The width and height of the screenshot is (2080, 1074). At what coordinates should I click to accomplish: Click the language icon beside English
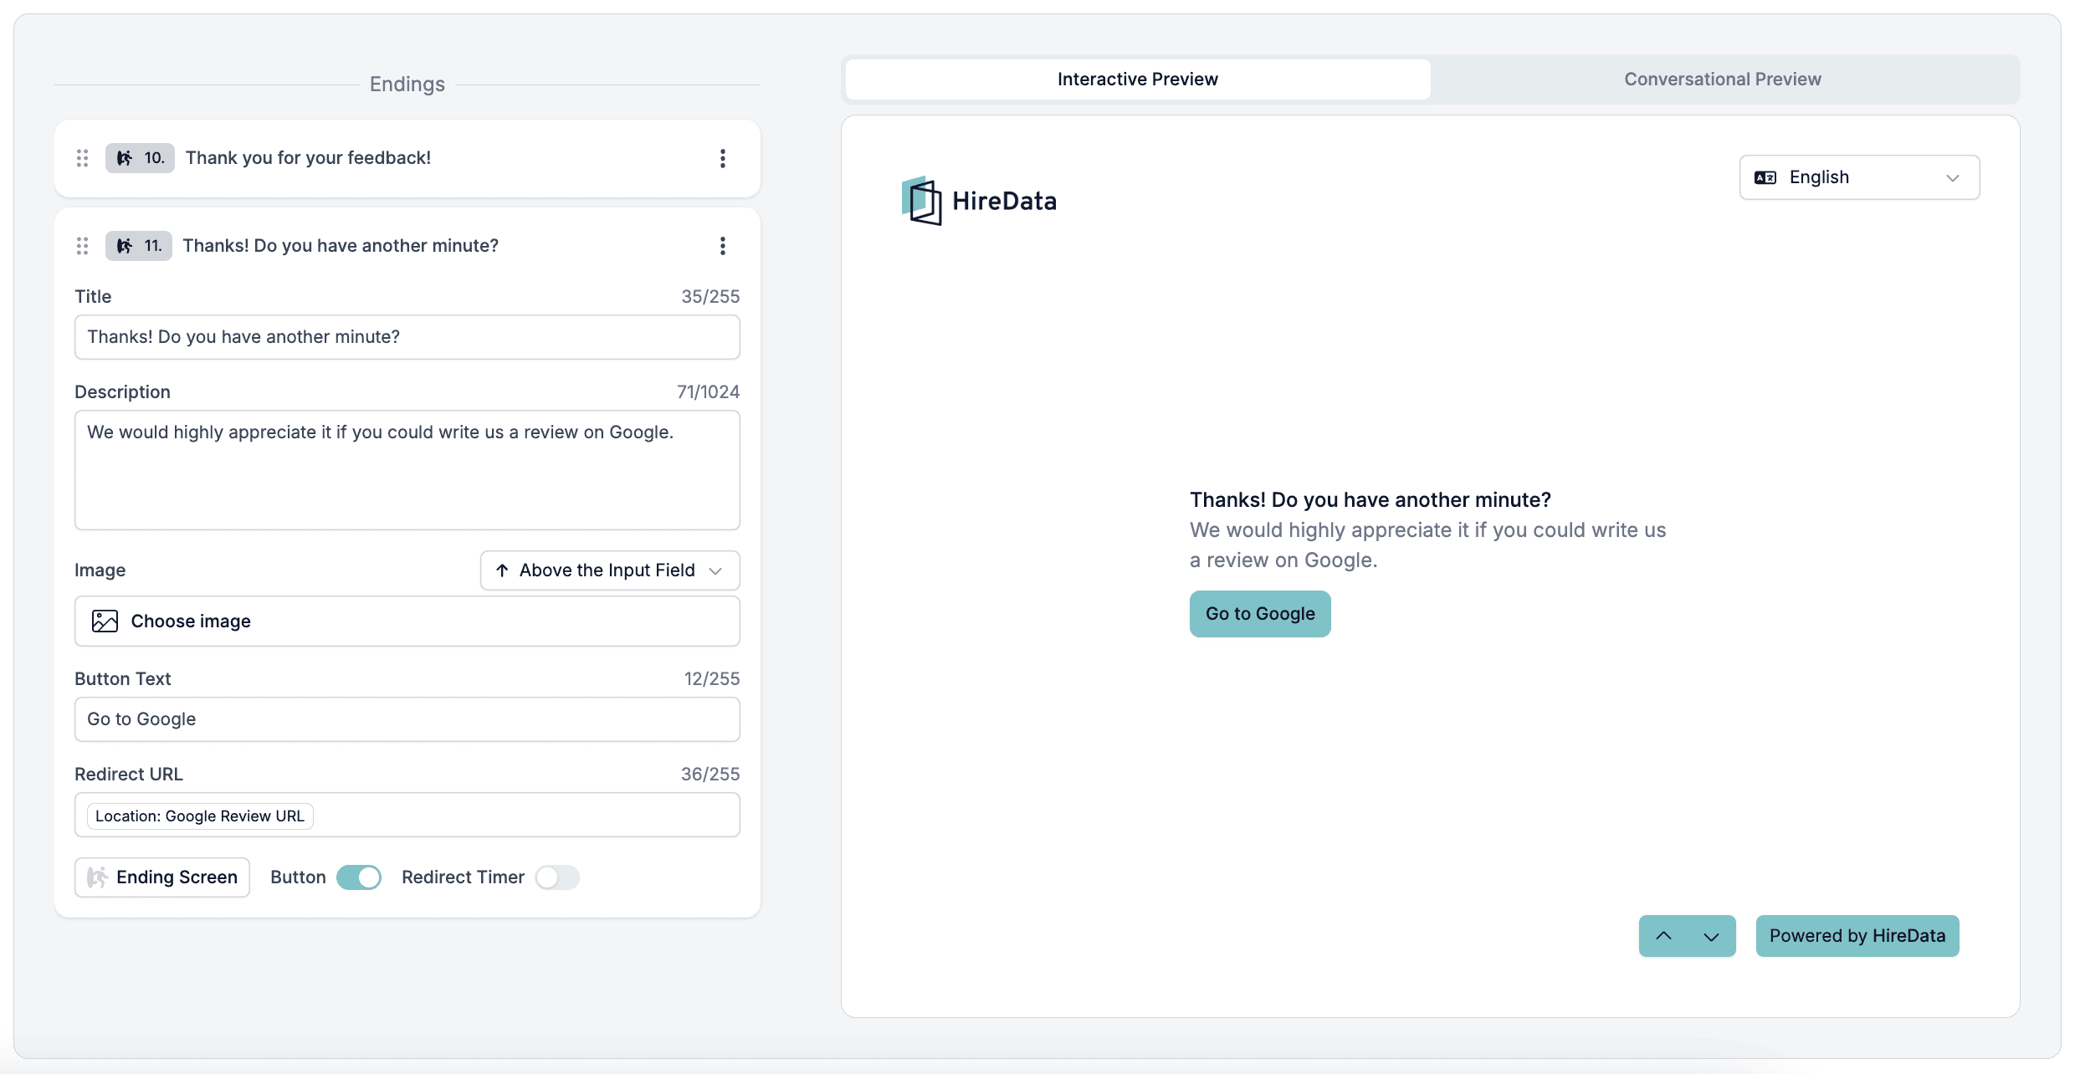click(1765, 177)
